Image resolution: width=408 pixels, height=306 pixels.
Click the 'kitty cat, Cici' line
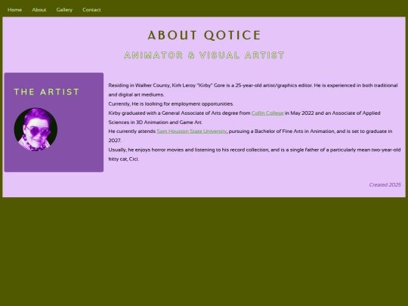click(124, 159)
